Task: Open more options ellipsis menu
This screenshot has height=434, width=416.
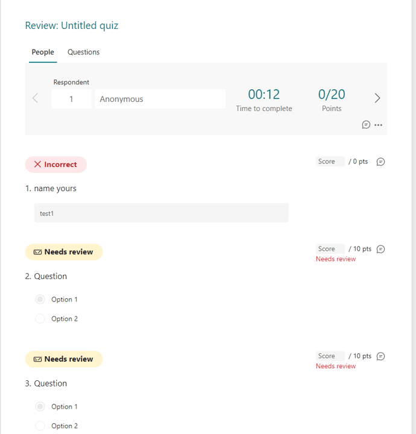Action: (379, 125)
